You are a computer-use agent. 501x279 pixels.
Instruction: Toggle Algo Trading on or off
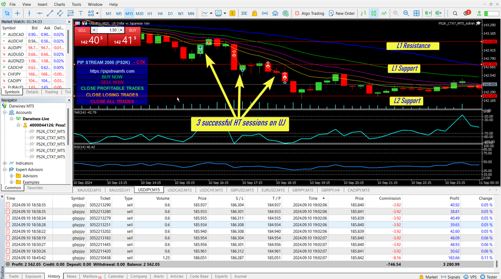tap(309, 13)
